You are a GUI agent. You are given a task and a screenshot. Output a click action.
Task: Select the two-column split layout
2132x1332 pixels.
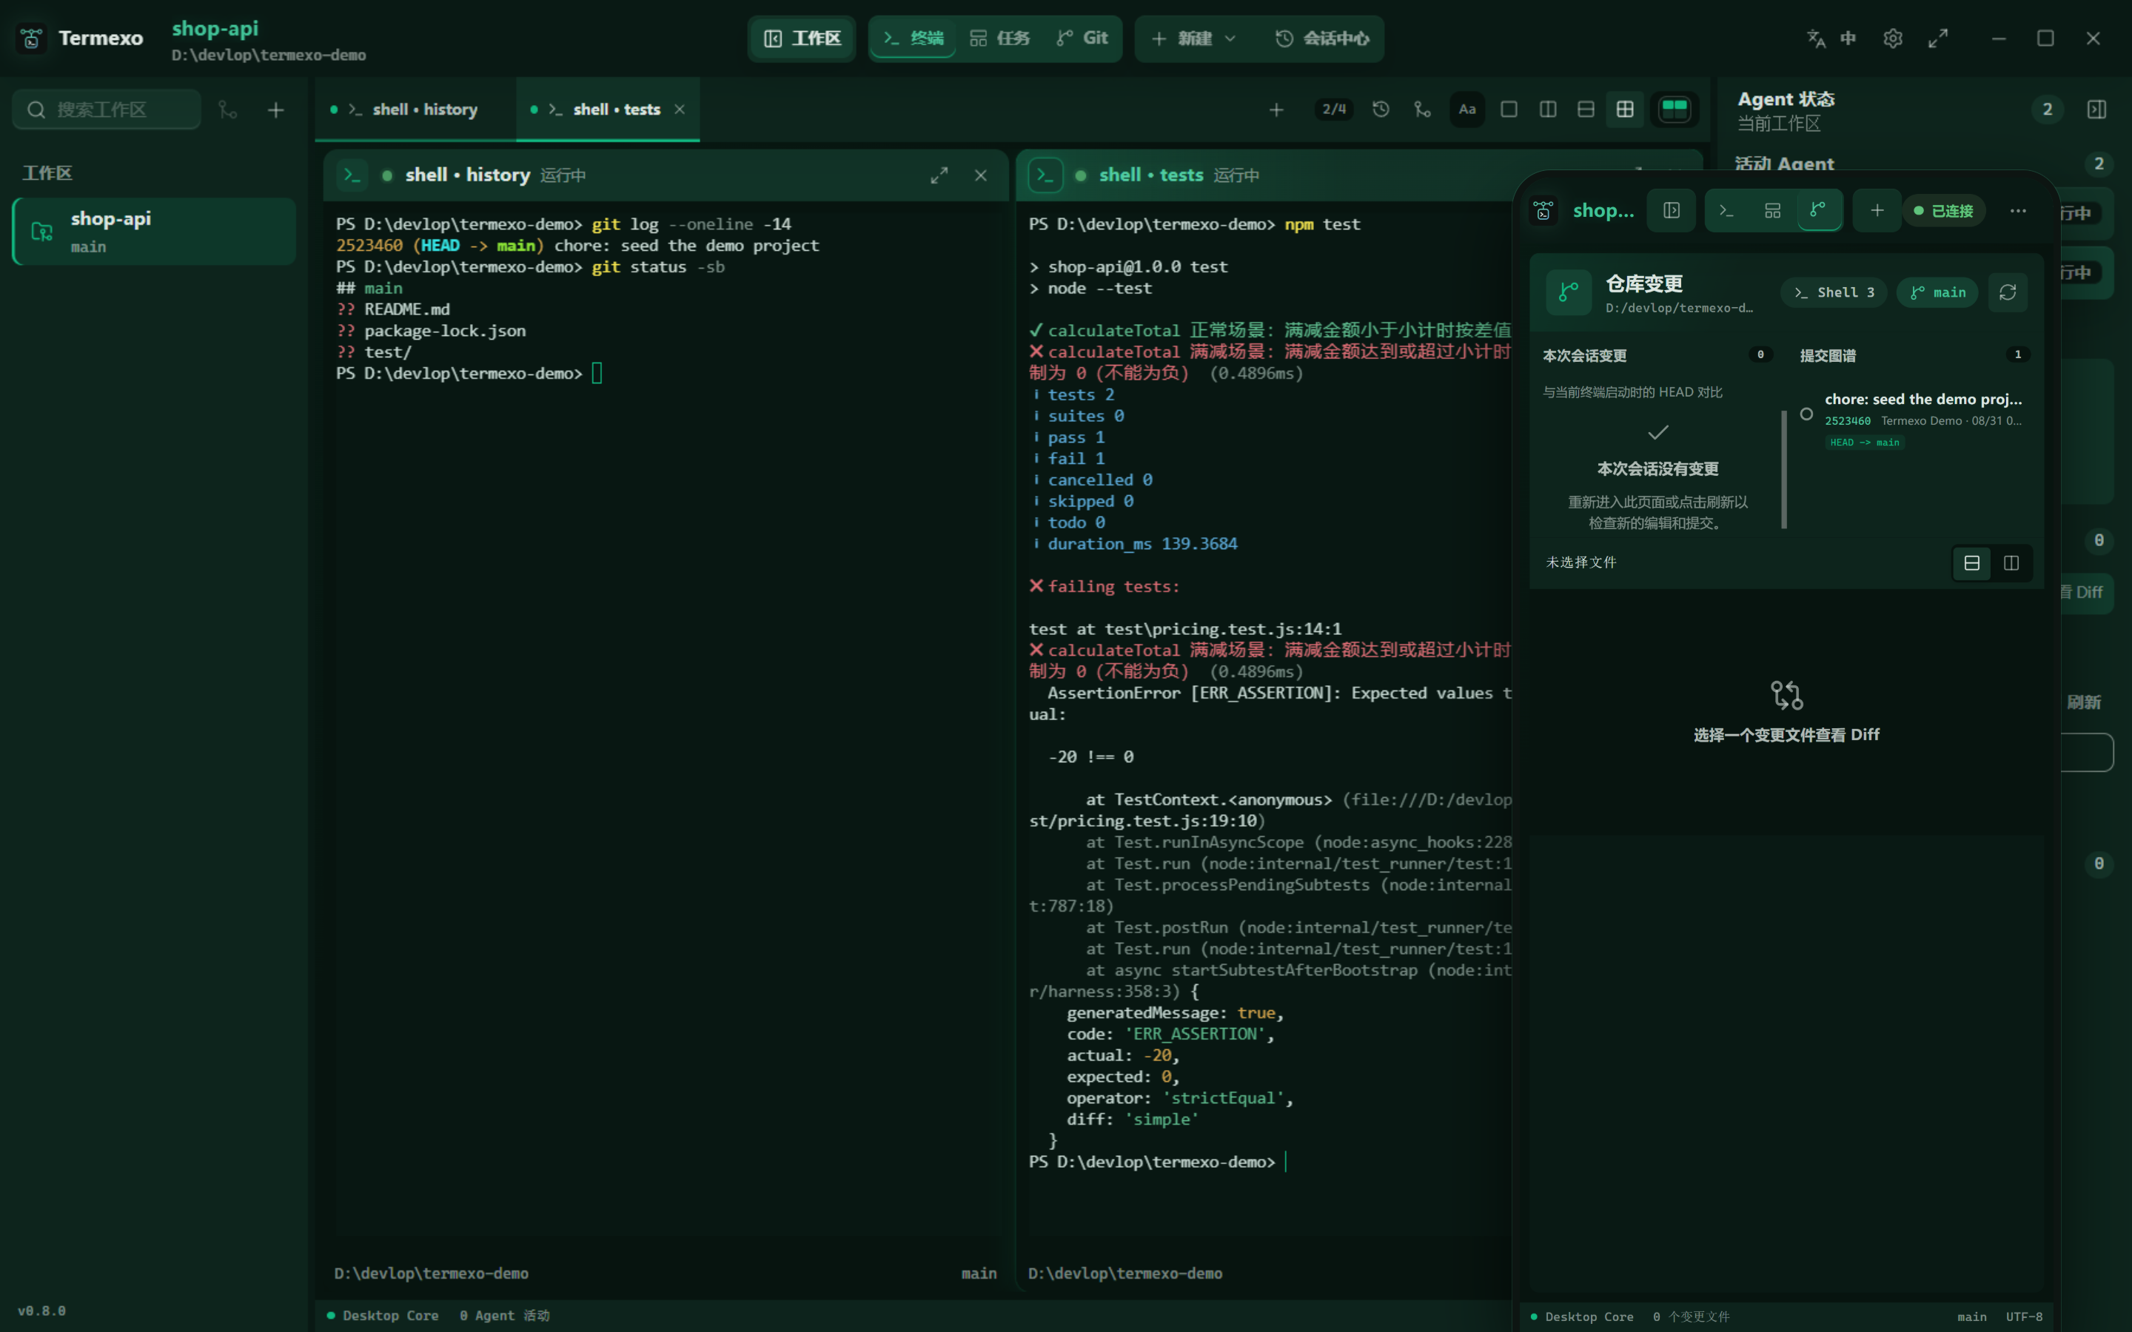tap(1548, 110)
